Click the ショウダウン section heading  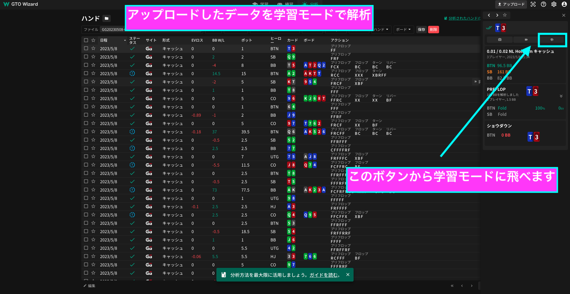(499, 126)
